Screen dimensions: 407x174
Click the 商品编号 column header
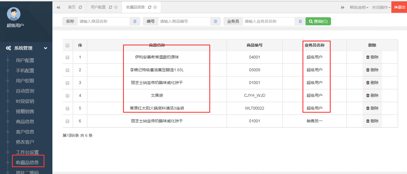(255, 45)
